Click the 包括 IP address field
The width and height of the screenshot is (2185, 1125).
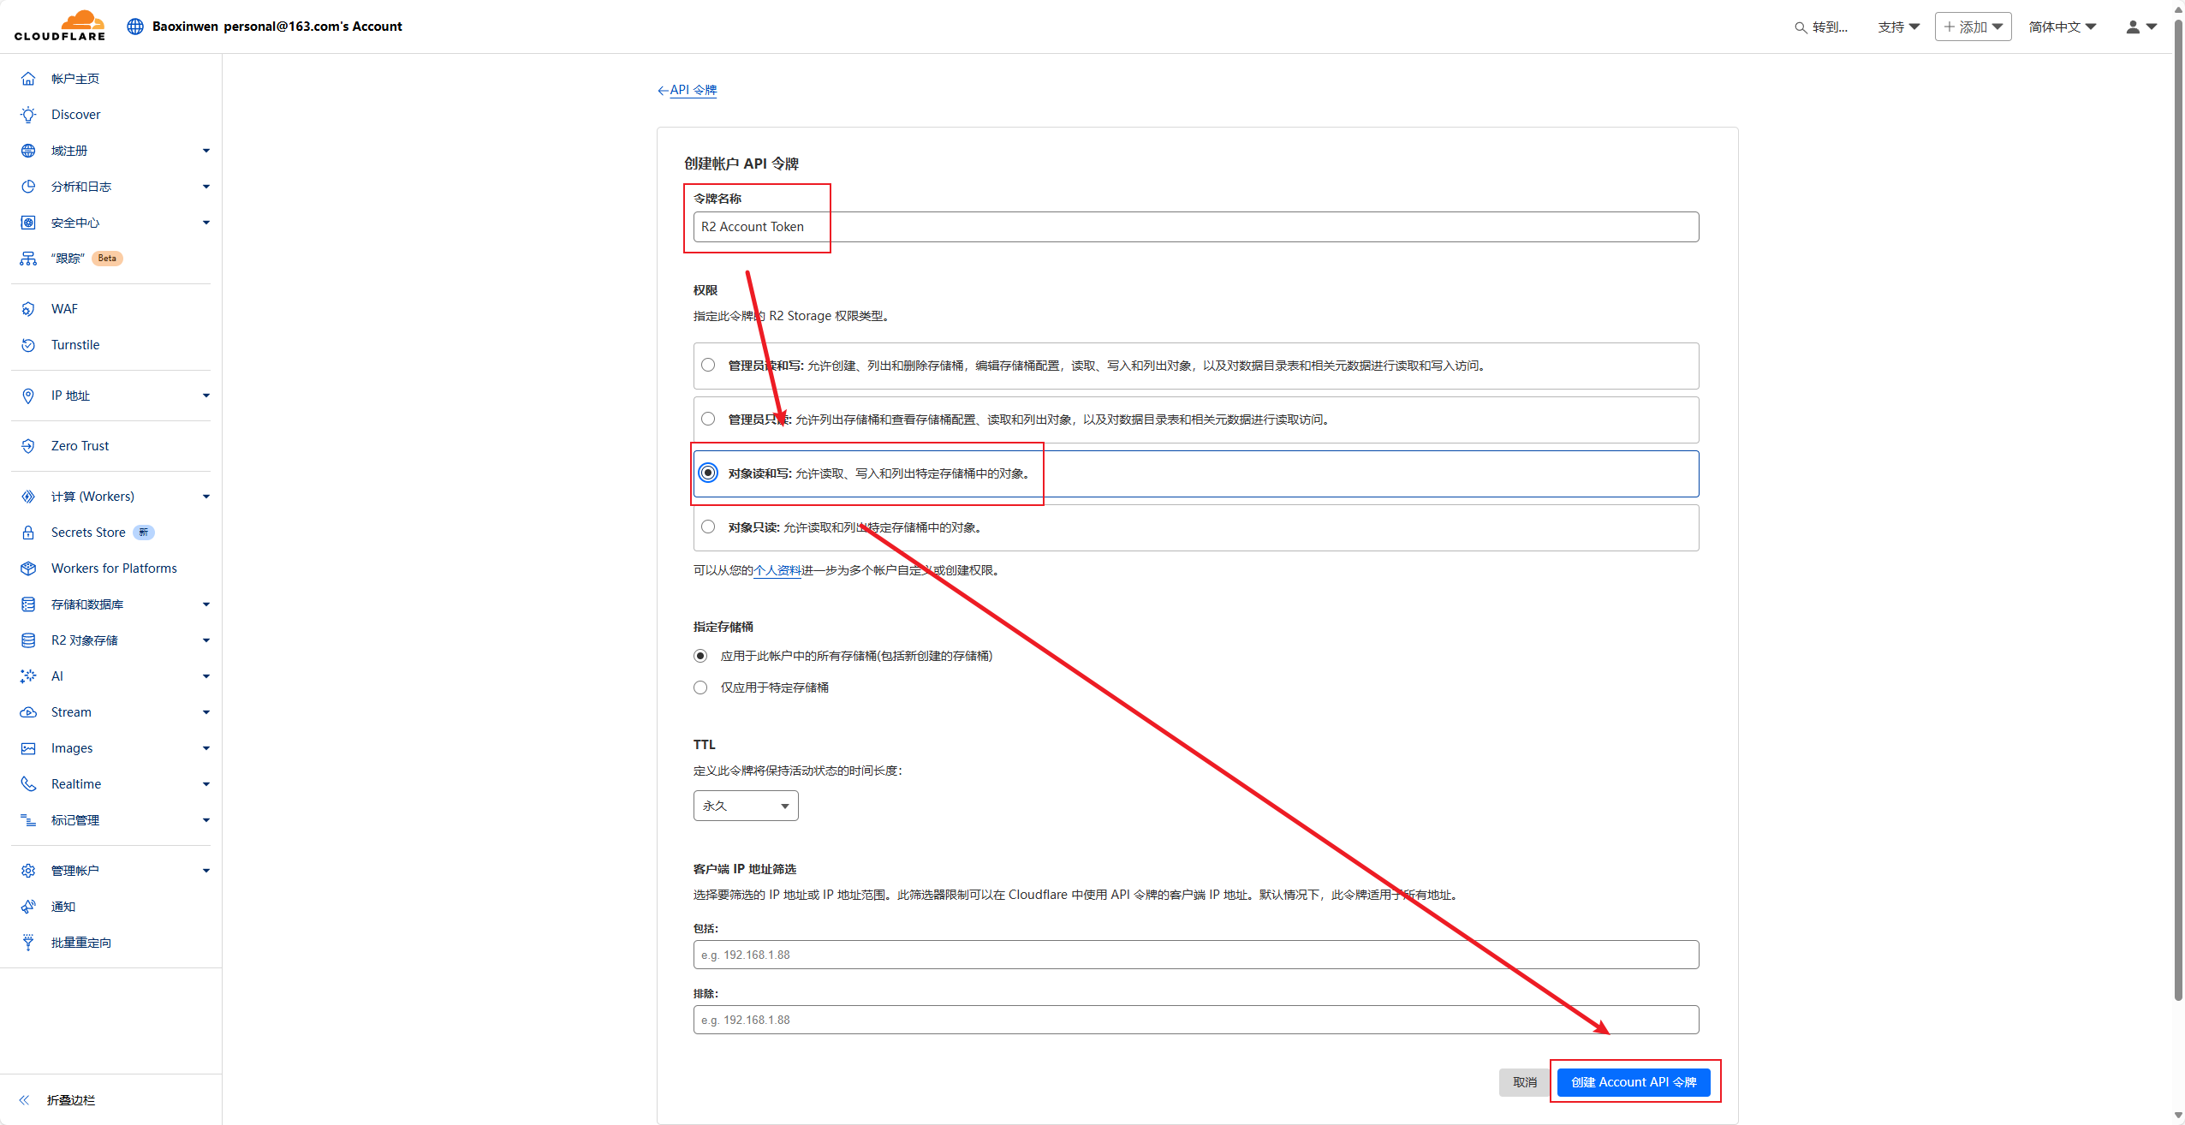coord(1196,955)
